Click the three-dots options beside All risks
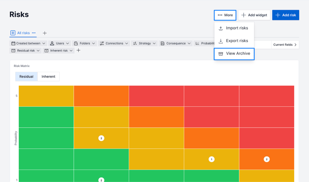This screenshot has height=182, width=309. 34,33
